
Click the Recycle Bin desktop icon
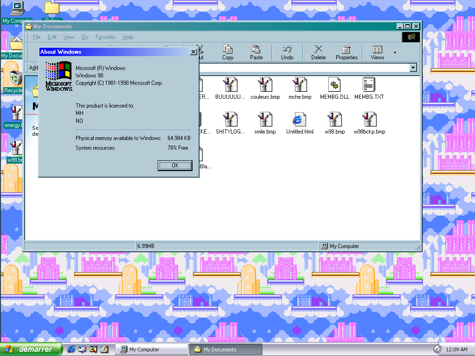(15, 79)
